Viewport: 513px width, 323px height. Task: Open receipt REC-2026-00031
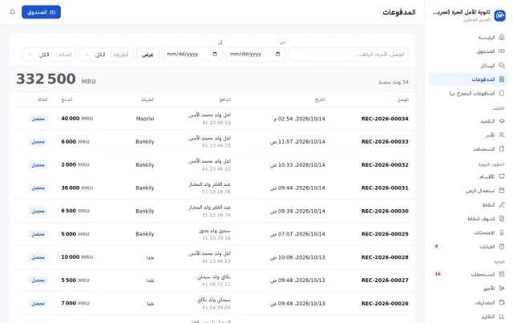point(385,188)
